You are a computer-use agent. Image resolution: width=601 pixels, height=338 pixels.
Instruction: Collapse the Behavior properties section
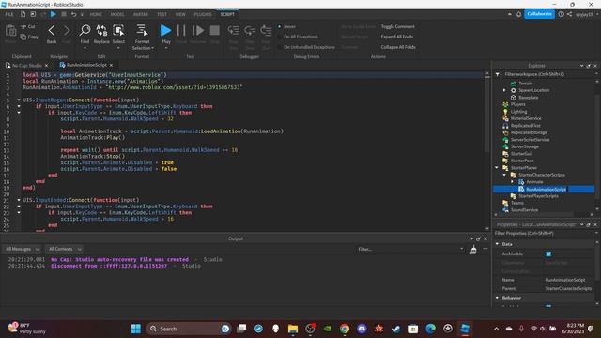coord(498,298)
